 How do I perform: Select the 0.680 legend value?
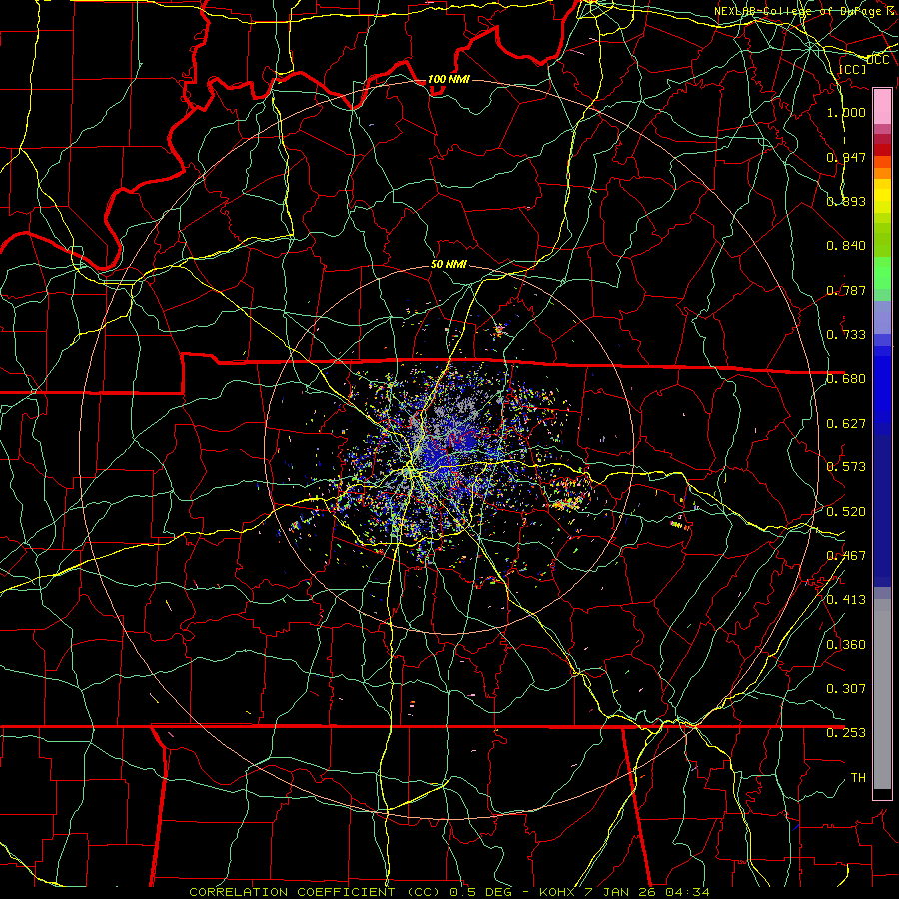tap(846, 379)
